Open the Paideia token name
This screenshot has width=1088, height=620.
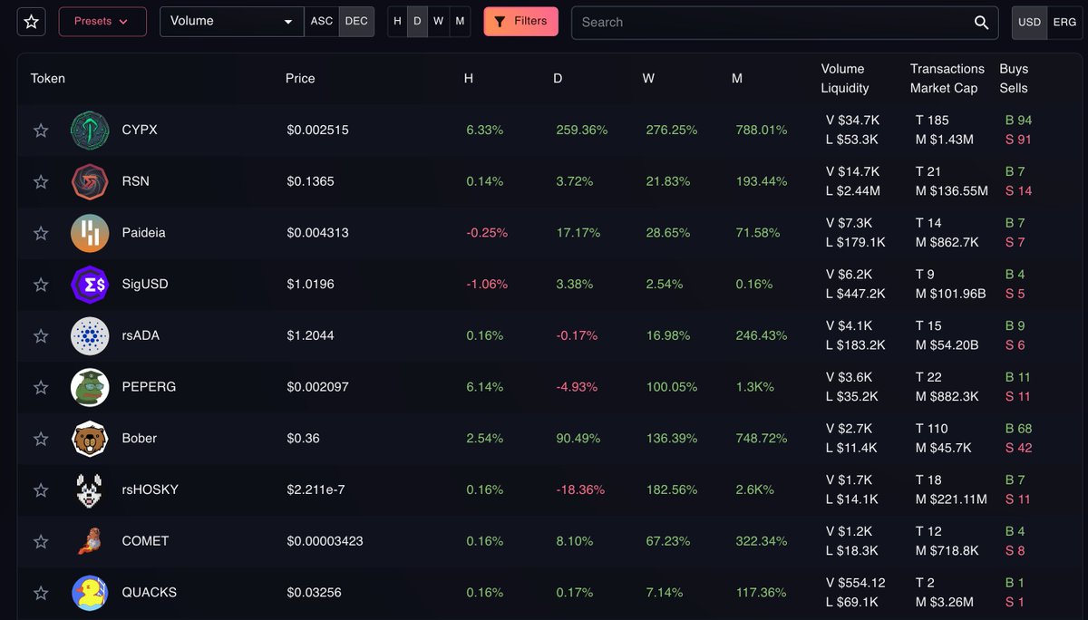click(143, 233)
